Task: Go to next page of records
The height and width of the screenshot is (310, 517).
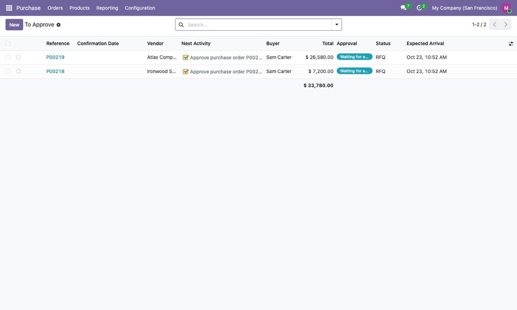Action: tap(506, 24)
